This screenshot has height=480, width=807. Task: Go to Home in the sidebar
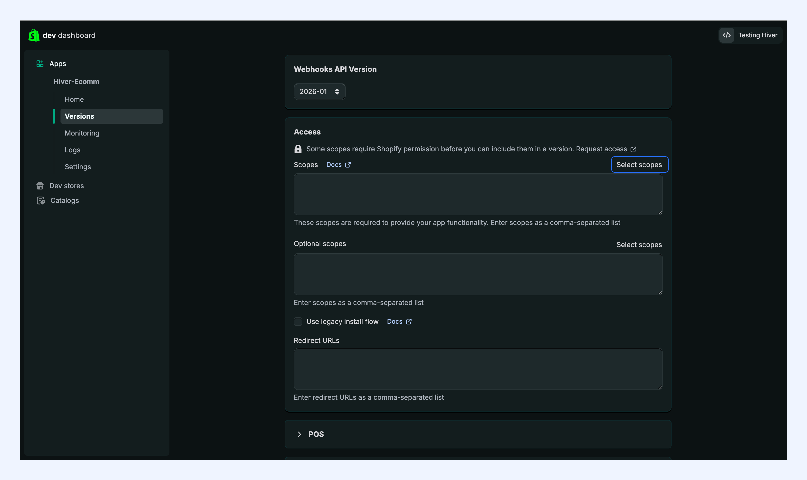74,99
